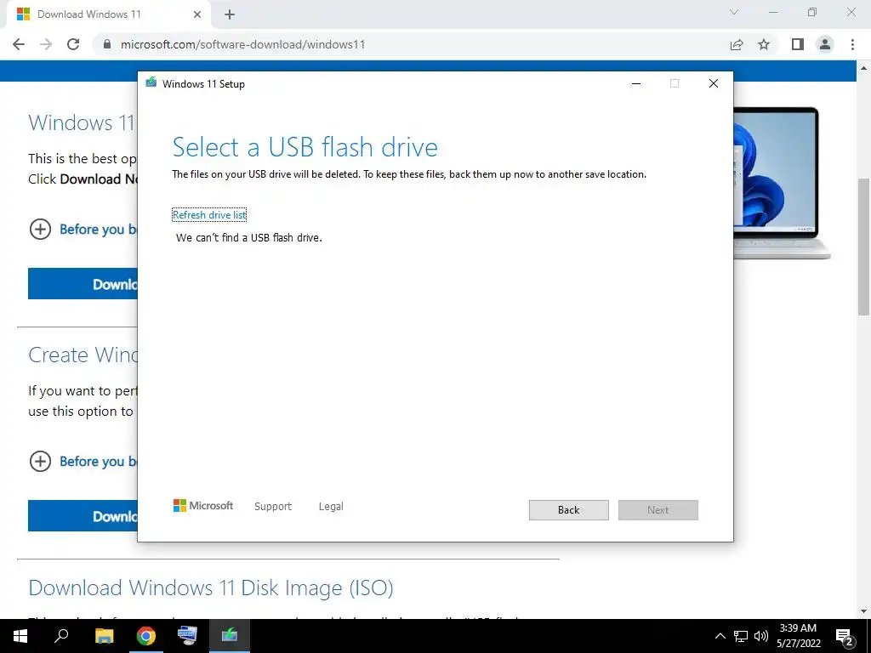
Task: Switch to Chrome in the taskbar
Action: [146, 636]
